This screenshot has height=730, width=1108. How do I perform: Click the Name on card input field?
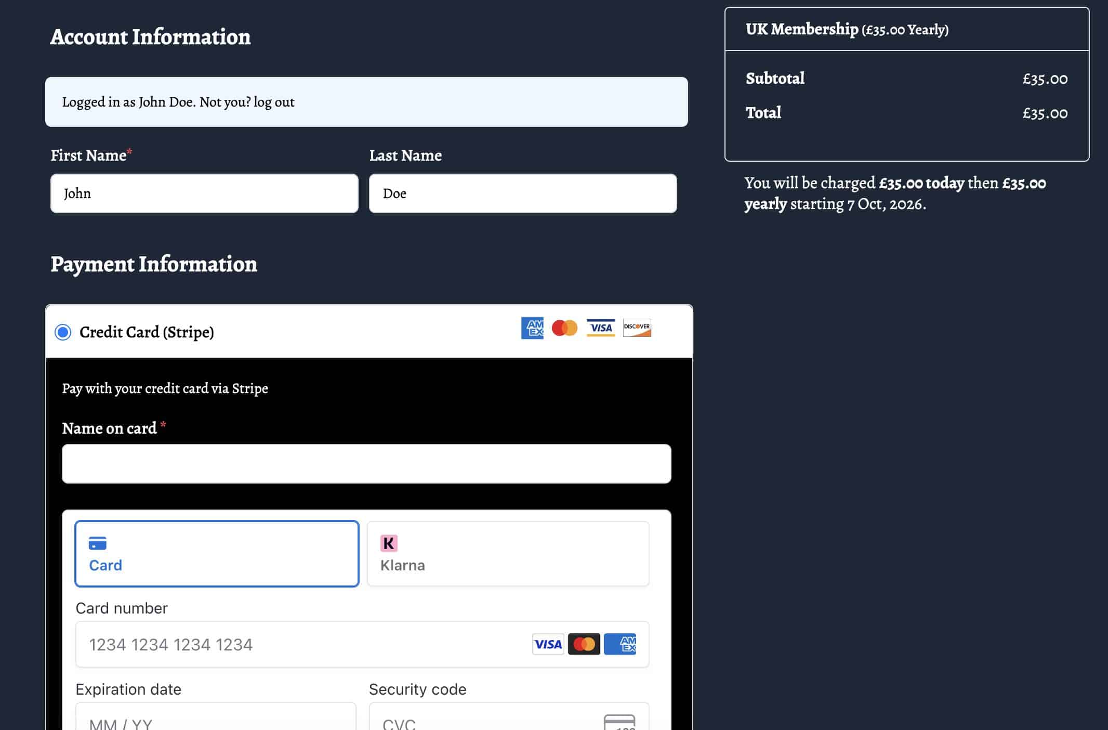tap(366, 464)
